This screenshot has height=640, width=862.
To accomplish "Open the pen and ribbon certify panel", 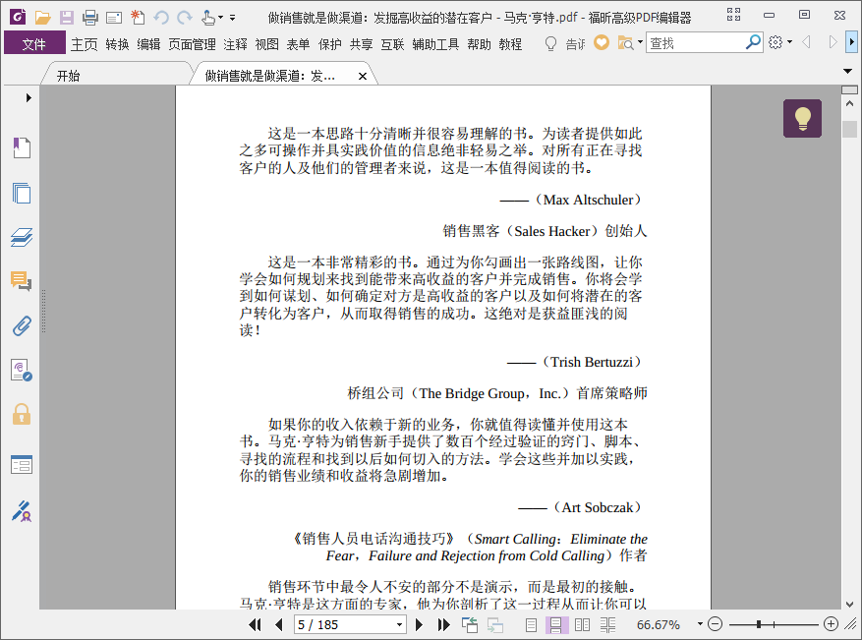I will click(22, 511).
